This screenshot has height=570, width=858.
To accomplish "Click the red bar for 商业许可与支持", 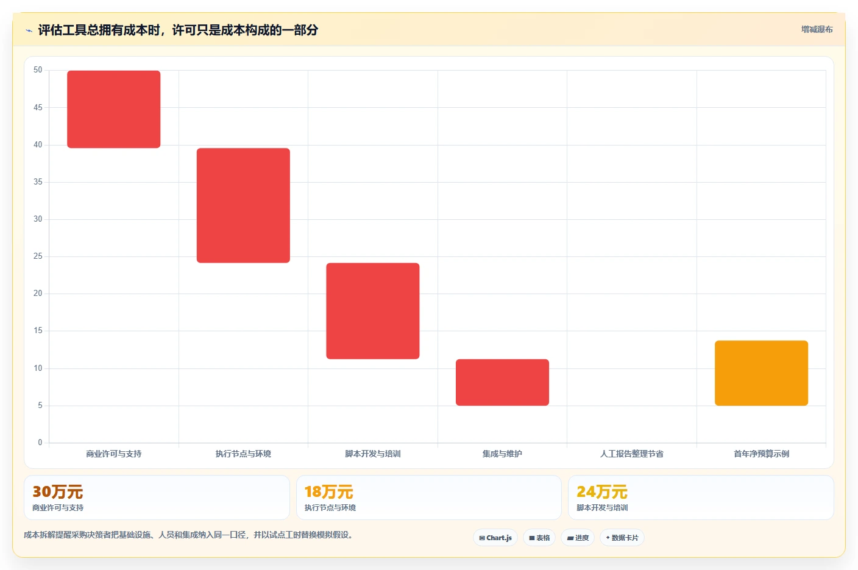I will click(114, 109).
